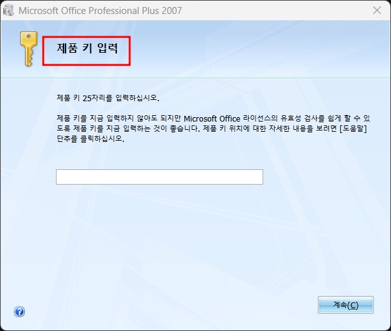Click the golden key icon

tap(29, 48)
